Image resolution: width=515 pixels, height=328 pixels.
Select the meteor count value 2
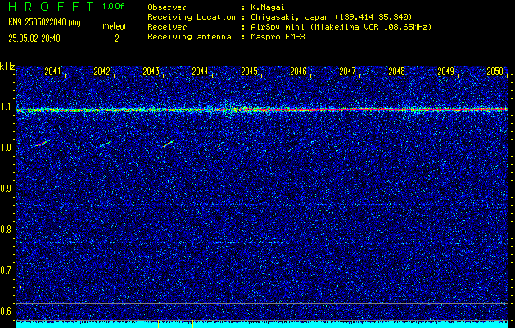pos(116,39)
